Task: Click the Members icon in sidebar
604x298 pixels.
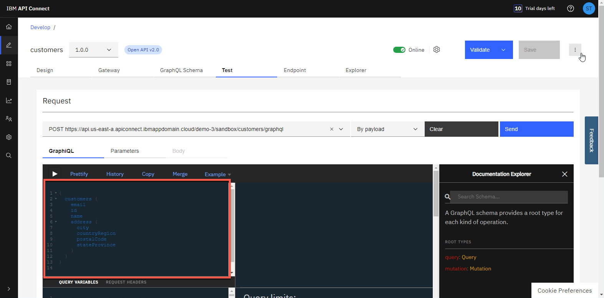Action: pyautogui.click(x=9, y=119)
